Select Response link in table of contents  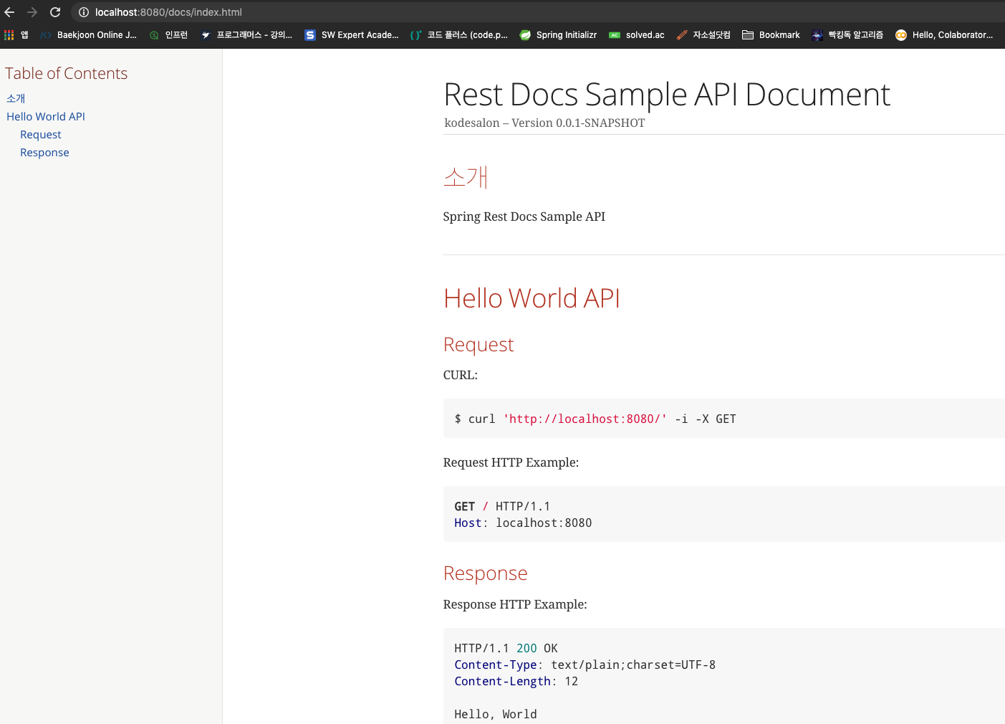44,152
